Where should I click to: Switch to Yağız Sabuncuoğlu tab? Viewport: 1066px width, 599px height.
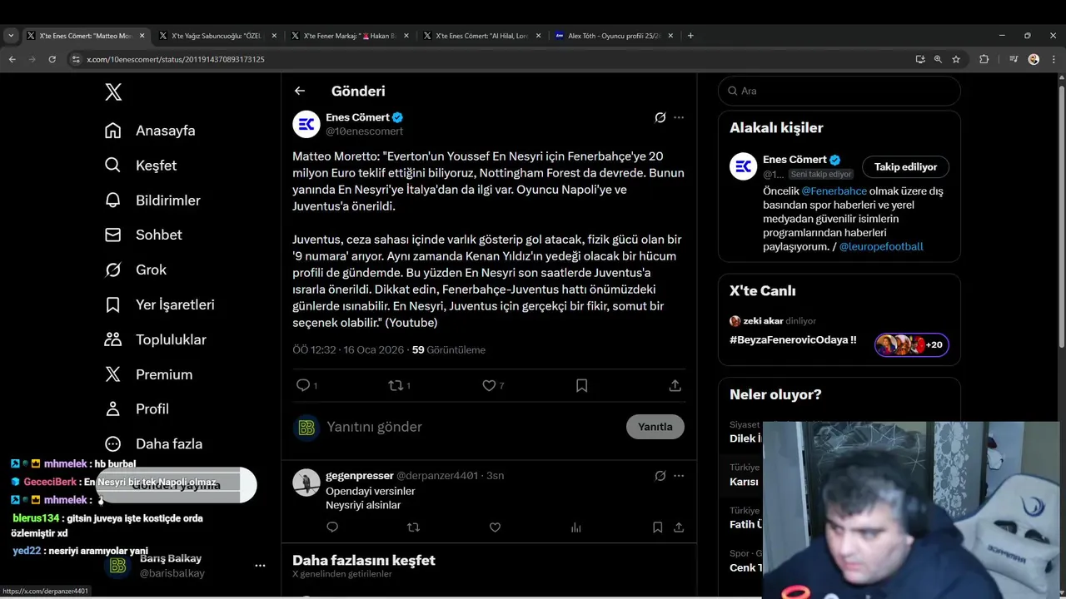pos(217,36)
